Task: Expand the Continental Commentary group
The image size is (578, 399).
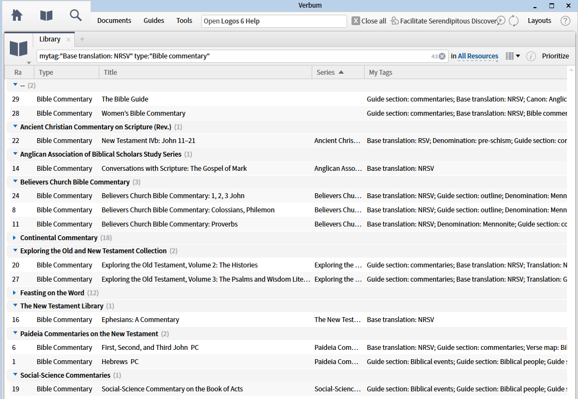Action: 14,238
